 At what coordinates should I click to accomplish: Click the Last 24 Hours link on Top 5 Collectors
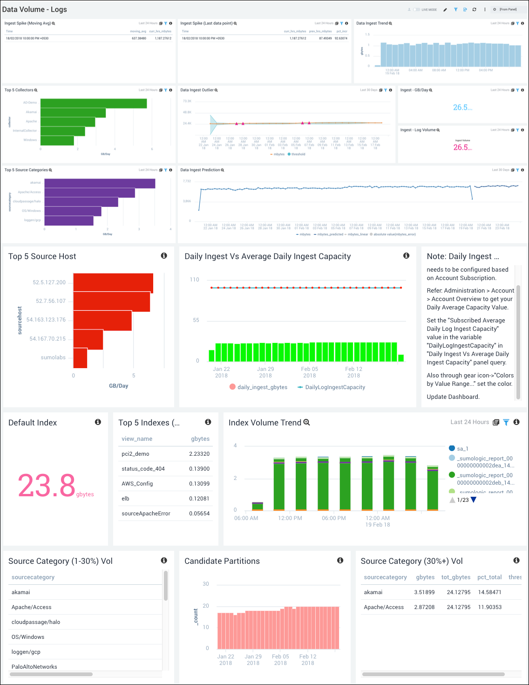click(148, 90)
